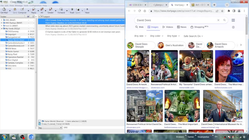Viewport: 249px width, 140px height.
Task: Select the News search tab
Action: coord(182,27)
